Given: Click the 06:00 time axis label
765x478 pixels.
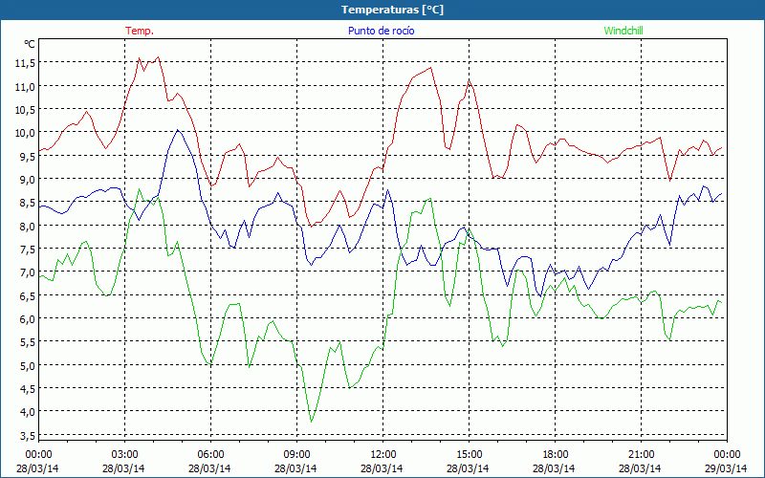Looking at the screenshot, I should (x=210, y=455).
